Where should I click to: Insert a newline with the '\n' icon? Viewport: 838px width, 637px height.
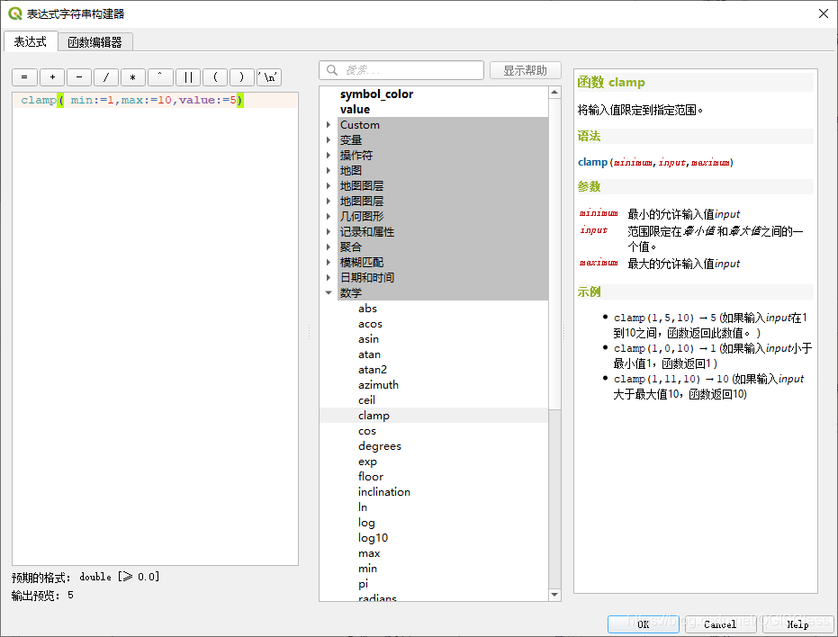(x=268, y=76)
